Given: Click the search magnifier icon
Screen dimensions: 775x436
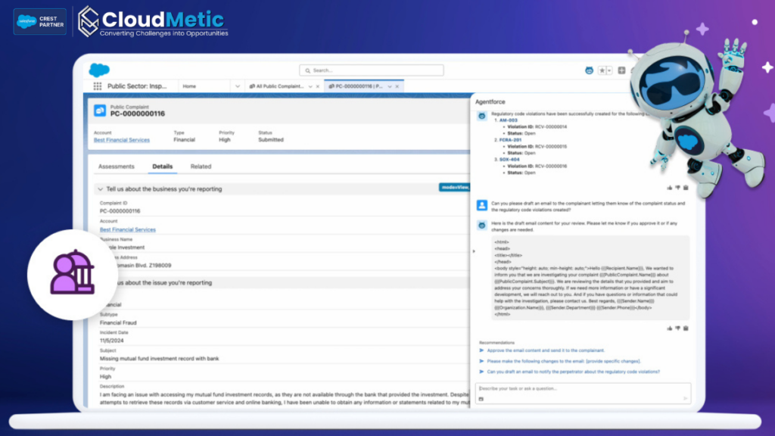Looking at the screenshot, I should [x=307, y=70].
